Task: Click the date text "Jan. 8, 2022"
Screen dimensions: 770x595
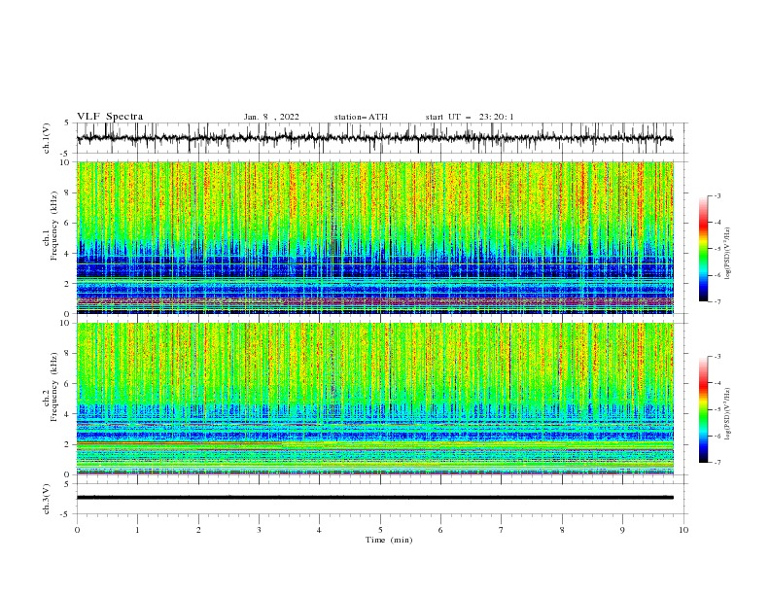Action: 271,117
